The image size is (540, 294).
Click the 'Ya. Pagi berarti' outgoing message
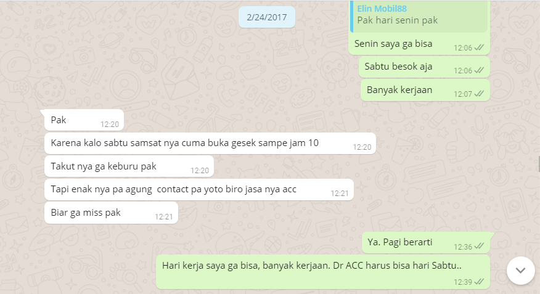[x=426, y=242]
